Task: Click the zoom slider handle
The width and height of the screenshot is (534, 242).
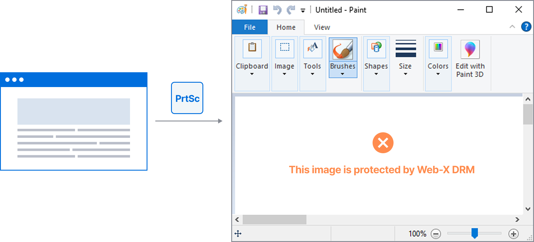Action: coord(475,233)
